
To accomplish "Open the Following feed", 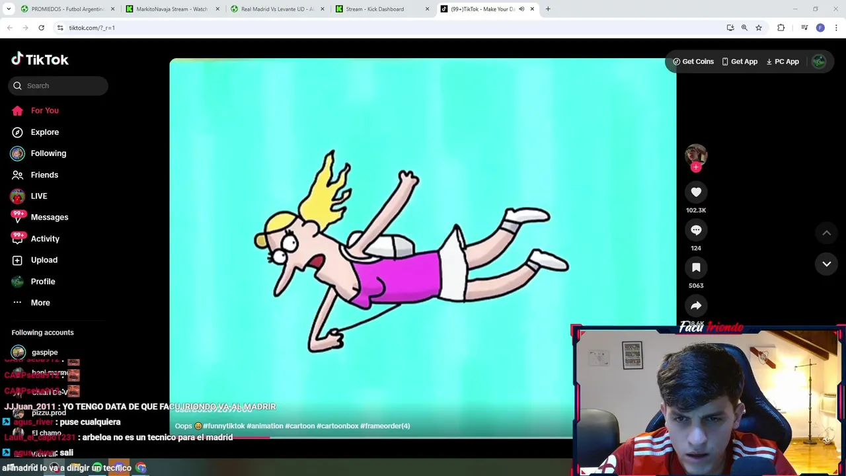I will point(48,153).
